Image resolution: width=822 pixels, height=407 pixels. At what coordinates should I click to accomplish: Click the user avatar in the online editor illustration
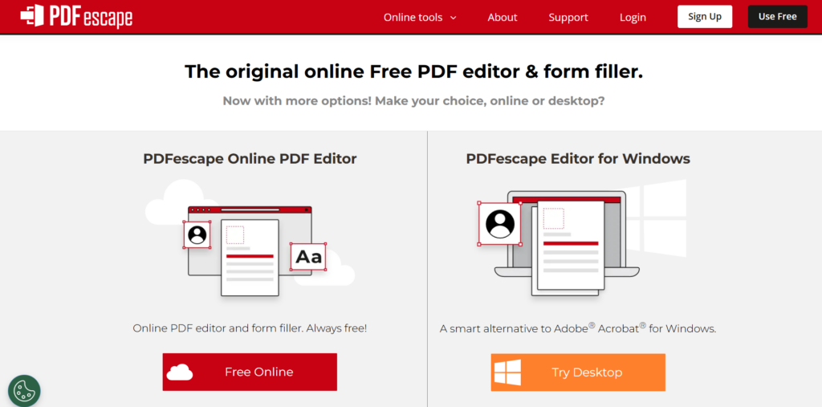197,234
